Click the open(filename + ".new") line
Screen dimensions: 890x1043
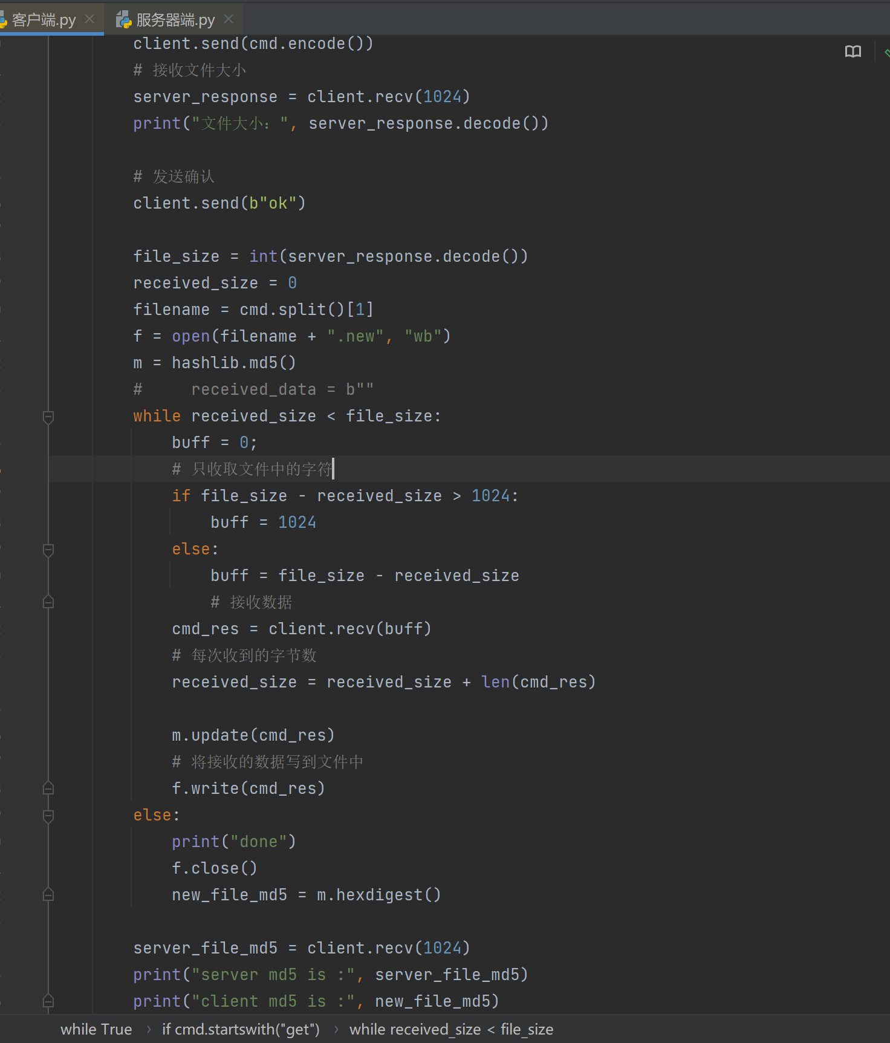(x=291, y=336)
